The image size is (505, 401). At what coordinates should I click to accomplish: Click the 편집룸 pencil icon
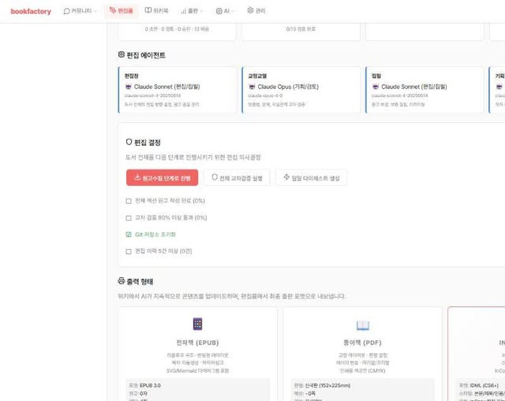pyautogui.click(x=112, y=10)
